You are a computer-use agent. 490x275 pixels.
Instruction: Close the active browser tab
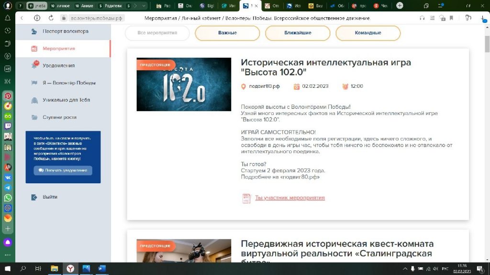click(256, 6)
